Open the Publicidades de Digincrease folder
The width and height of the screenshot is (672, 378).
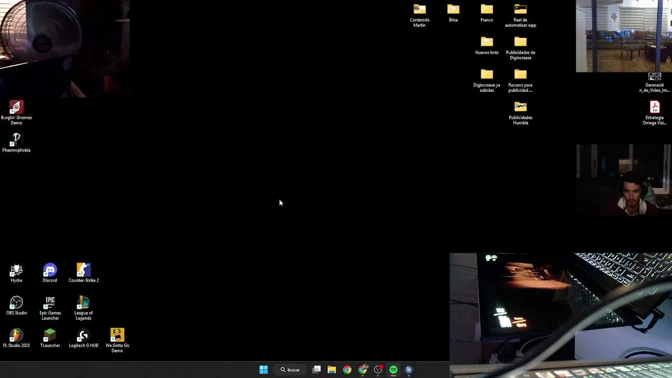(x=520, y=48)
